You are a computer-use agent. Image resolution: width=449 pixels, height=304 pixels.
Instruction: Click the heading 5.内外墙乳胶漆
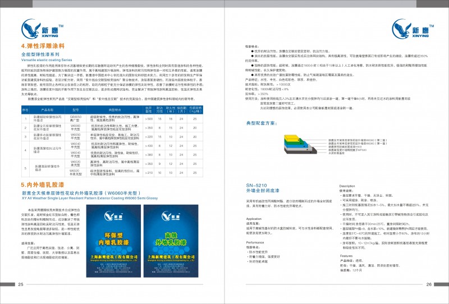pyautogui.click(x=43, y=185)
